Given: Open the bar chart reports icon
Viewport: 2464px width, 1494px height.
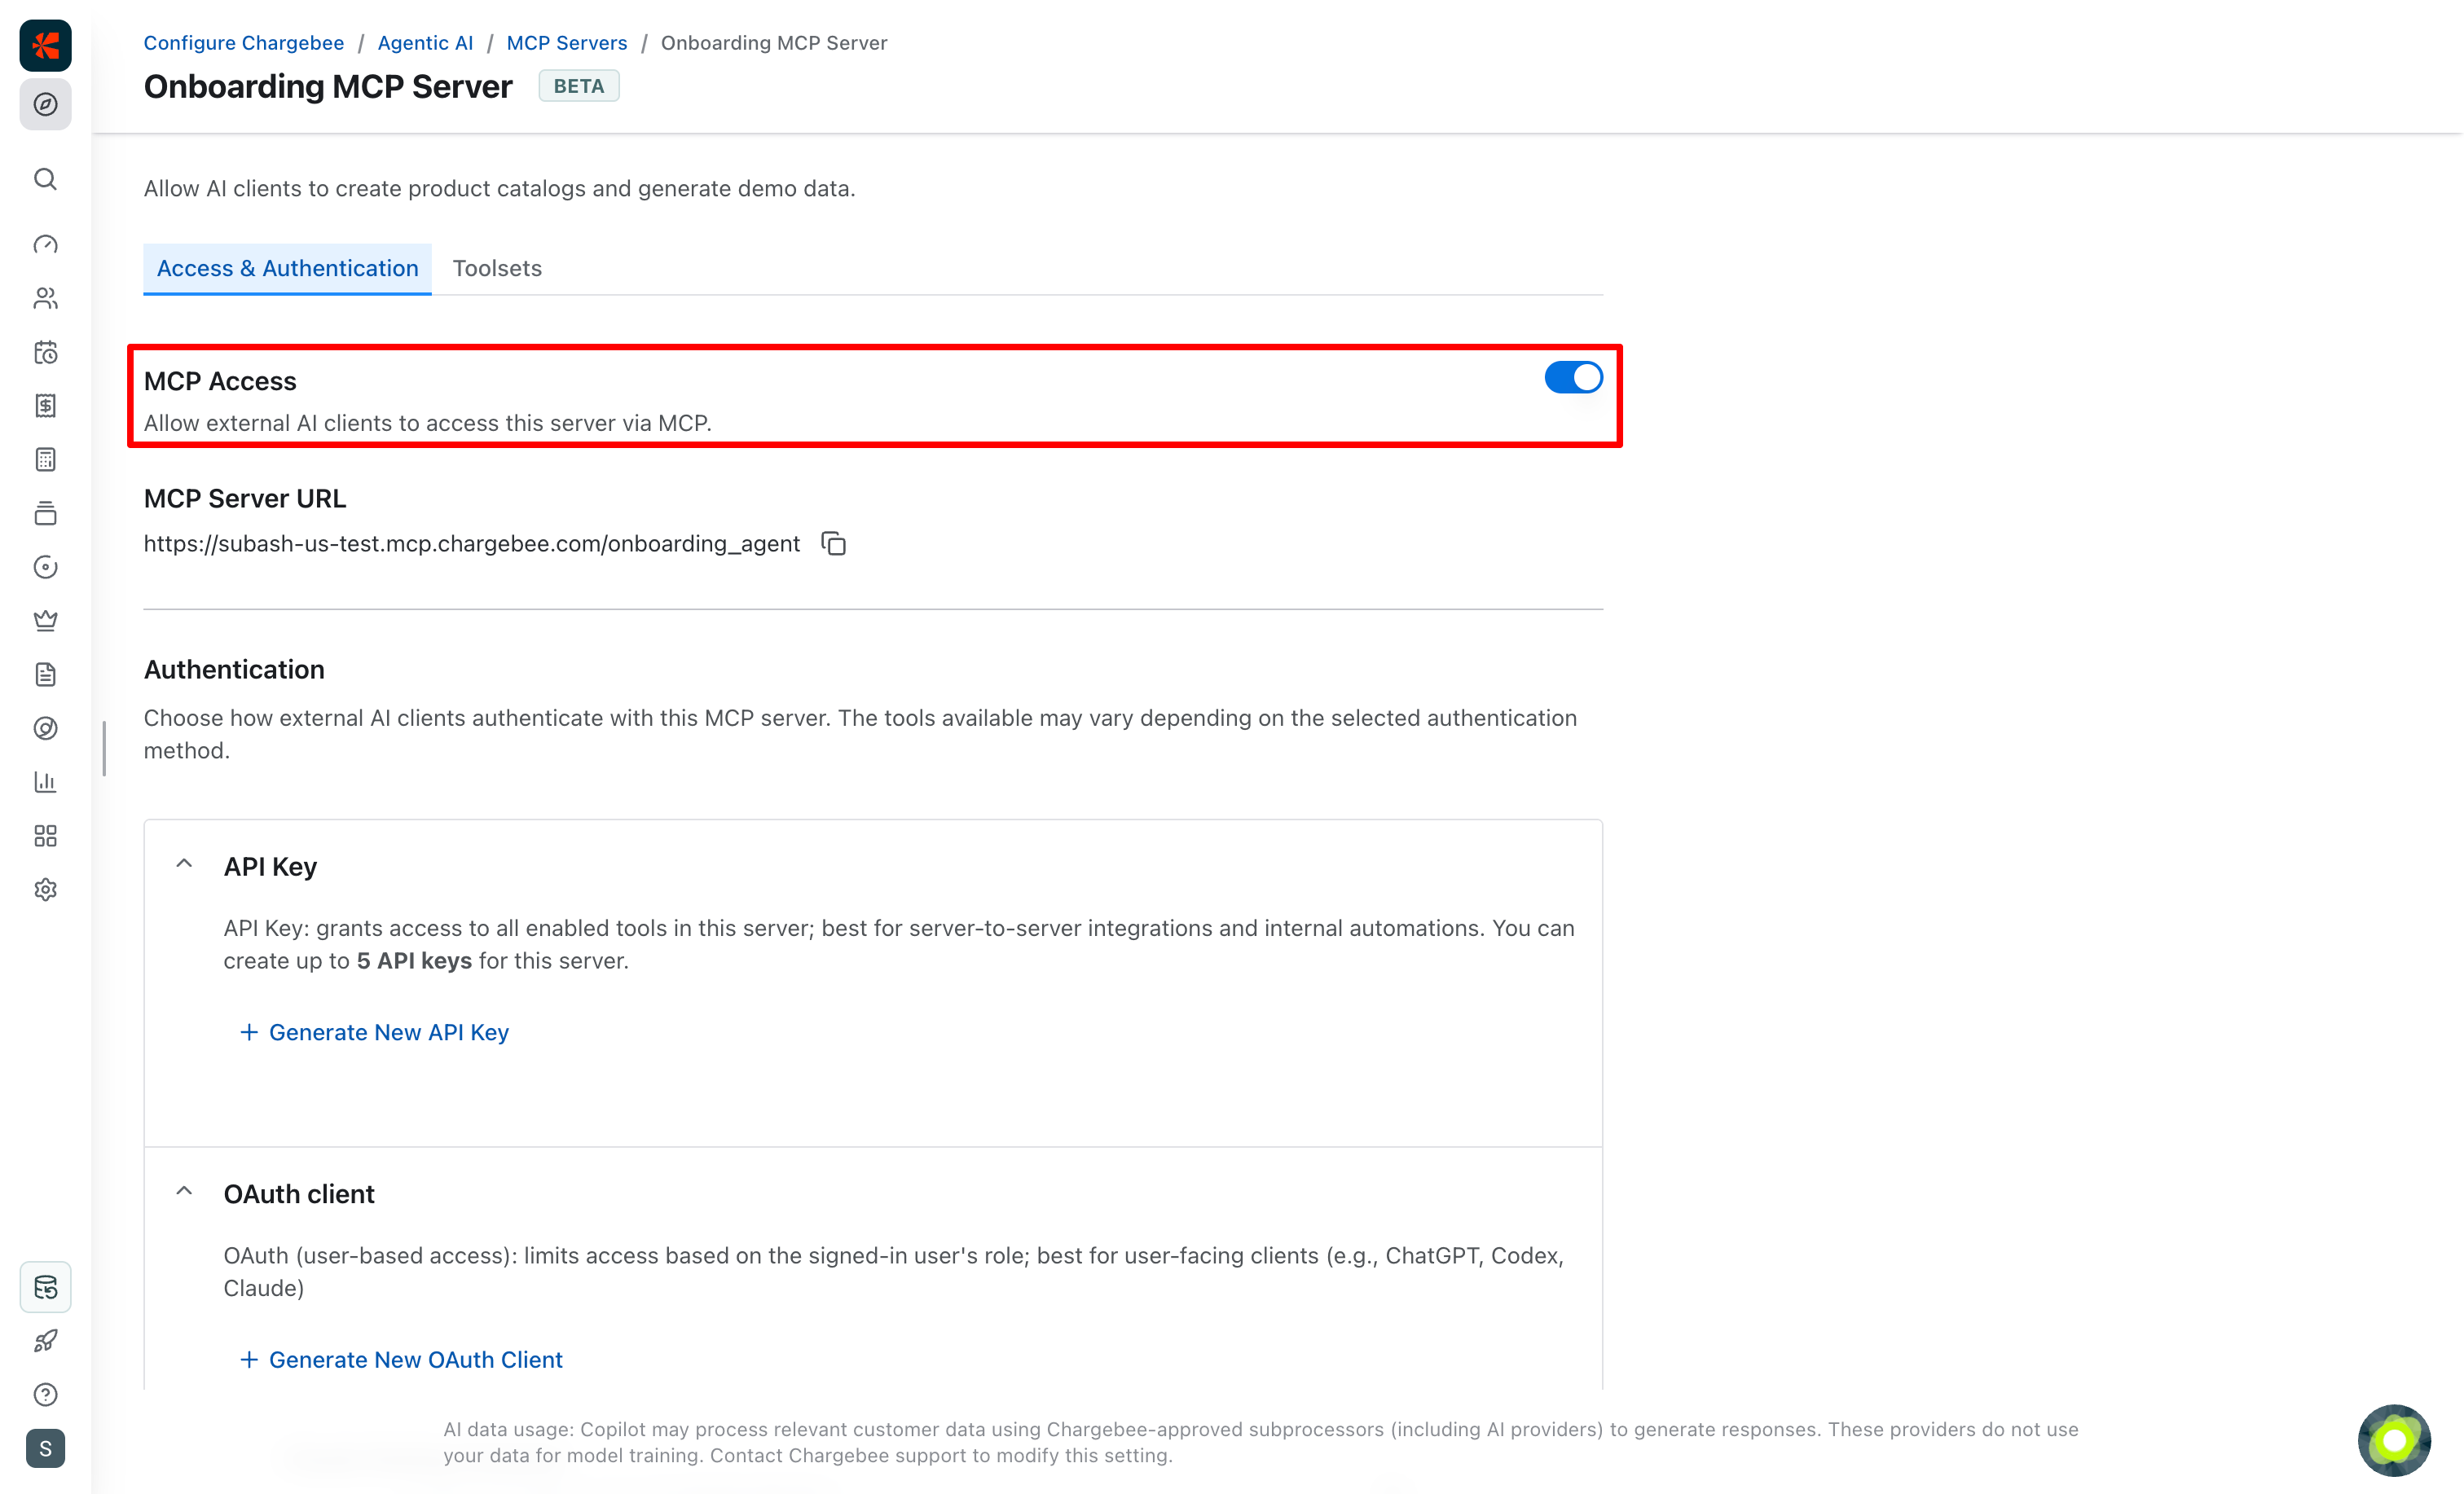Looking at the screenshot, I should 45,782.
